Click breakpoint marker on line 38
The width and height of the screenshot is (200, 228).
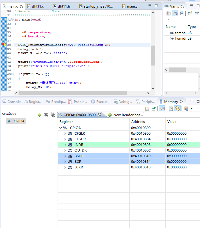[x=4, y=45]
